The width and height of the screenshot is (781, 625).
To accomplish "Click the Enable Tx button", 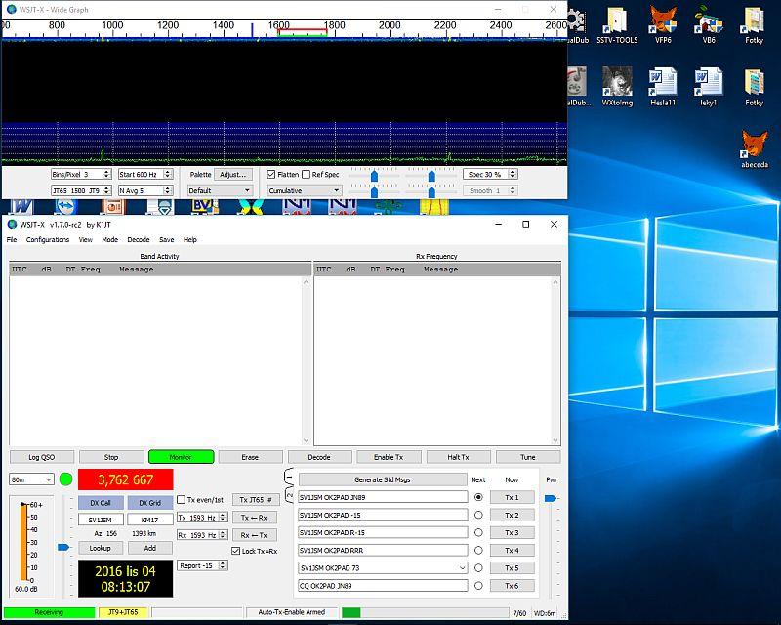I will 389,457.
